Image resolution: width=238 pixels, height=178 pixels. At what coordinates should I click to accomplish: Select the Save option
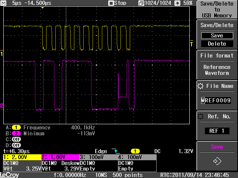click(217, 36)
